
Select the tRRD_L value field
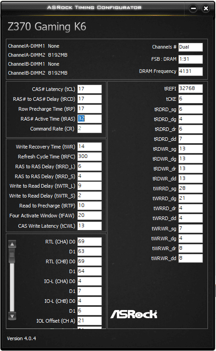tap(89, 166)
